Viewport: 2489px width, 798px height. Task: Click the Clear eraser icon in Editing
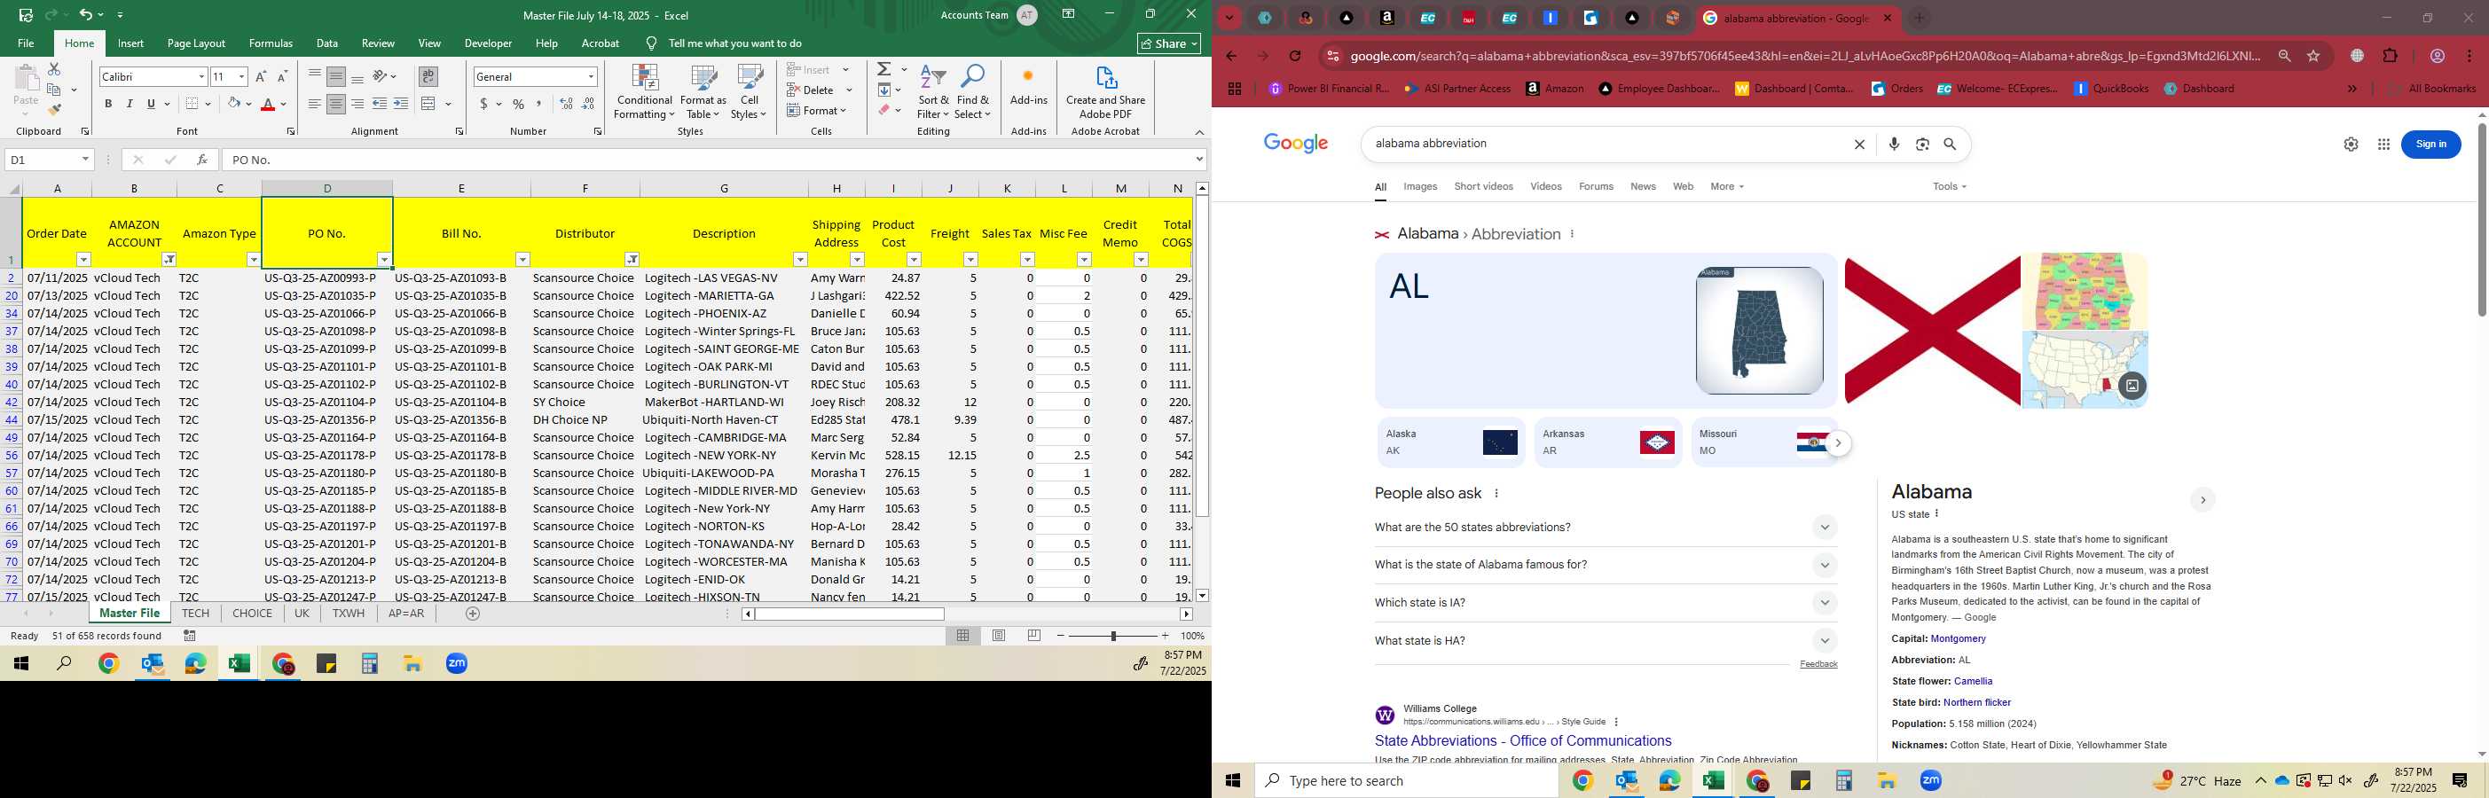(884, 110)
